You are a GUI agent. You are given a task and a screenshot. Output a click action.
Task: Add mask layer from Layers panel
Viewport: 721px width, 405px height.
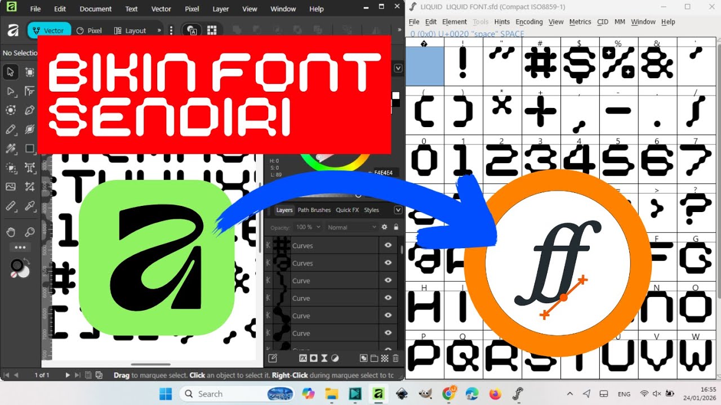point(314,358)
